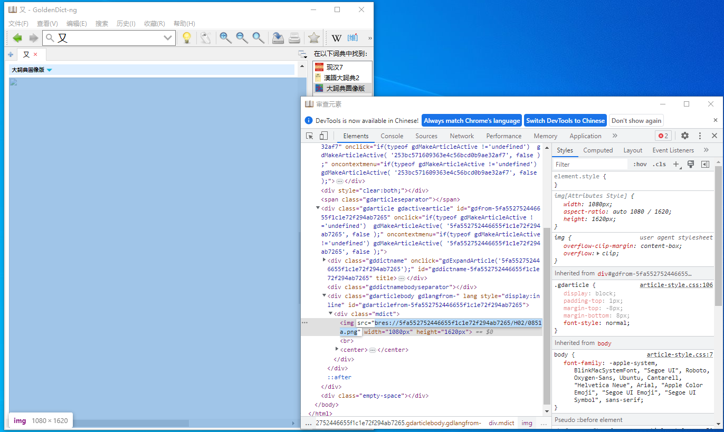
Task: Open the 搜索 menu
Action: [x=102, y=24]
